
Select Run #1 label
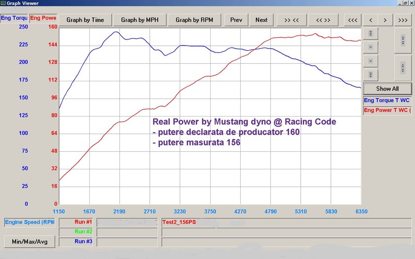point(83,222)
